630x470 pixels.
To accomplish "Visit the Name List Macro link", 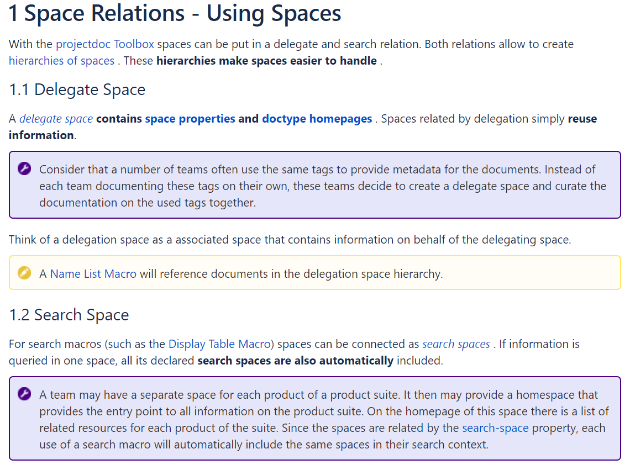I will point(93,273).
